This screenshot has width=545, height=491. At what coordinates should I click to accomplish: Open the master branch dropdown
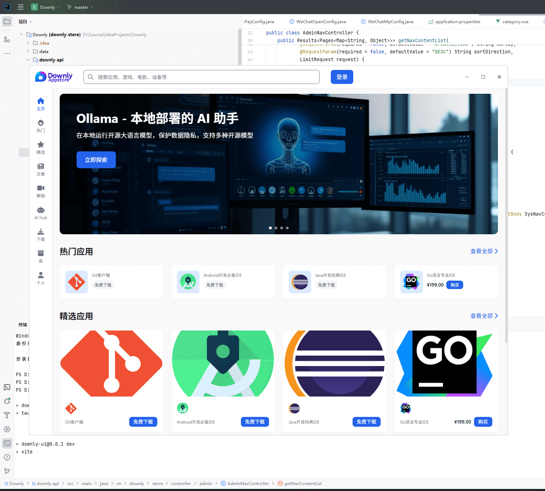(x=80, y=7)
